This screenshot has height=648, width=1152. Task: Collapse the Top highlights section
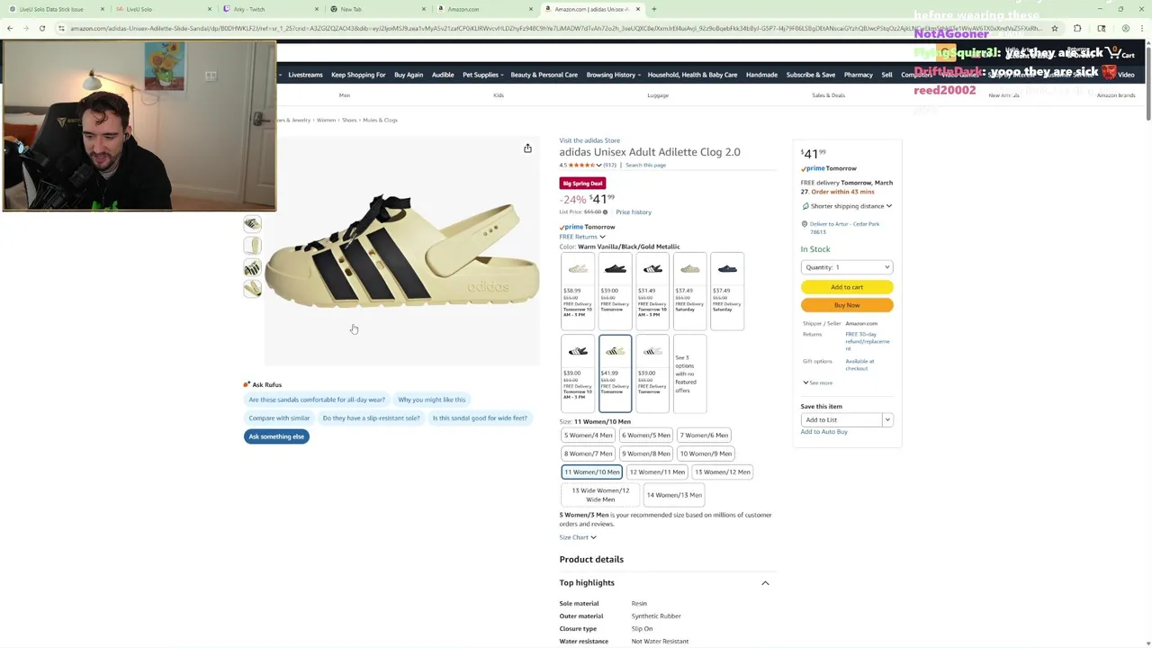click(765, 583)
